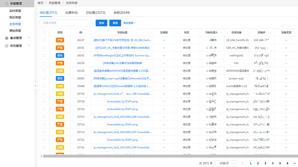Click the blue 警告 badge on alert 26161
The width and height of the screenshot is (298, 167).
pyautogui.click(x=60, y=55)
